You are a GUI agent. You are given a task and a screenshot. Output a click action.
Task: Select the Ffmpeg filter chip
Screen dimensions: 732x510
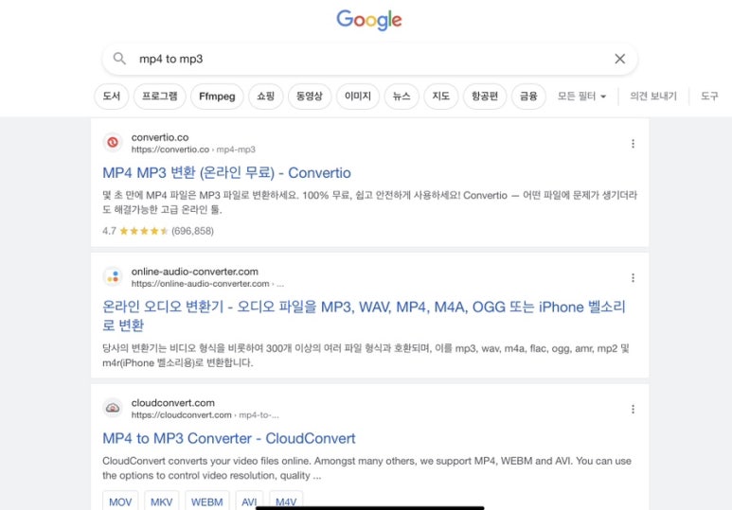click(x=217, y=97)
